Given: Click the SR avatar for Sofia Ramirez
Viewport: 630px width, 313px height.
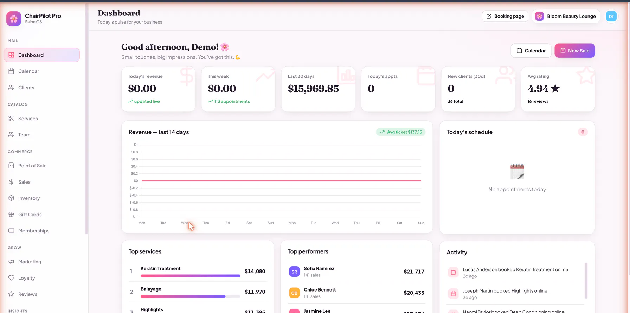Looking at the screenshot, I should tap(294, 272).
